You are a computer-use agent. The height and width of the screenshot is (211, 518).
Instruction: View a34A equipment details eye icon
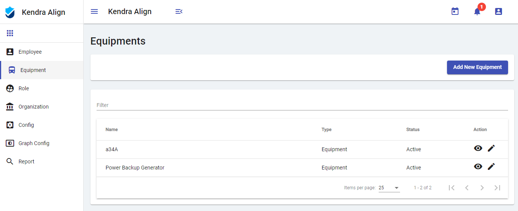tap(478, 148)
